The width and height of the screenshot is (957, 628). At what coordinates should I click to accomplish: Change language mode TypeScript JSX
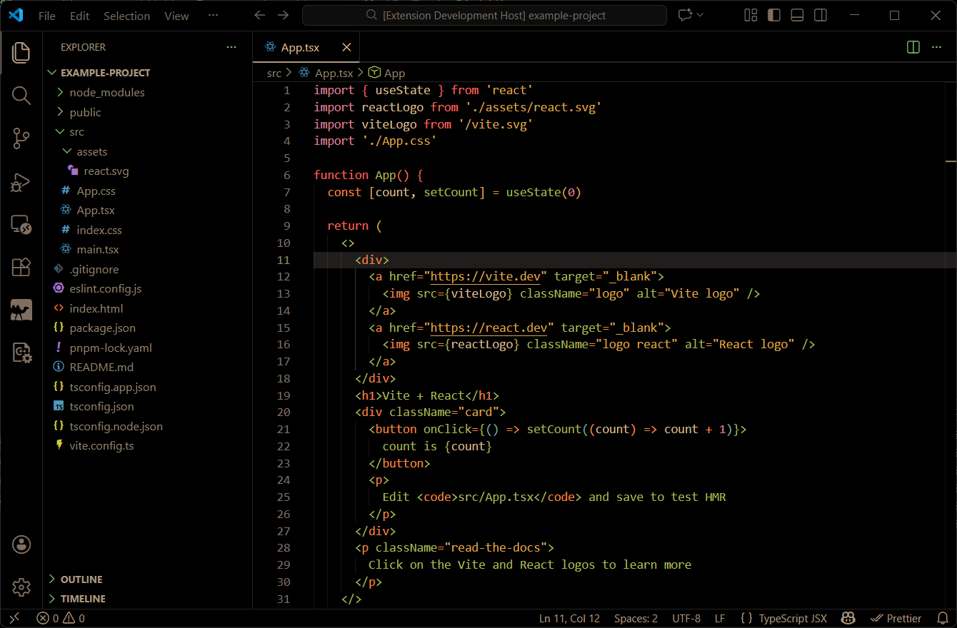(784, 619)
